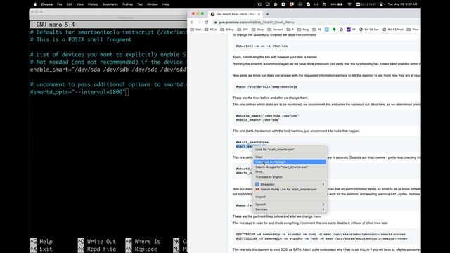Click Replace shortcut in nano
The width and height of the screenshot is (450, 253).
(x=141, y=249)
